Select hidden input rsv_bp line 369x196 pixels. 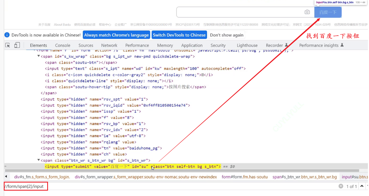pos(93,124)
